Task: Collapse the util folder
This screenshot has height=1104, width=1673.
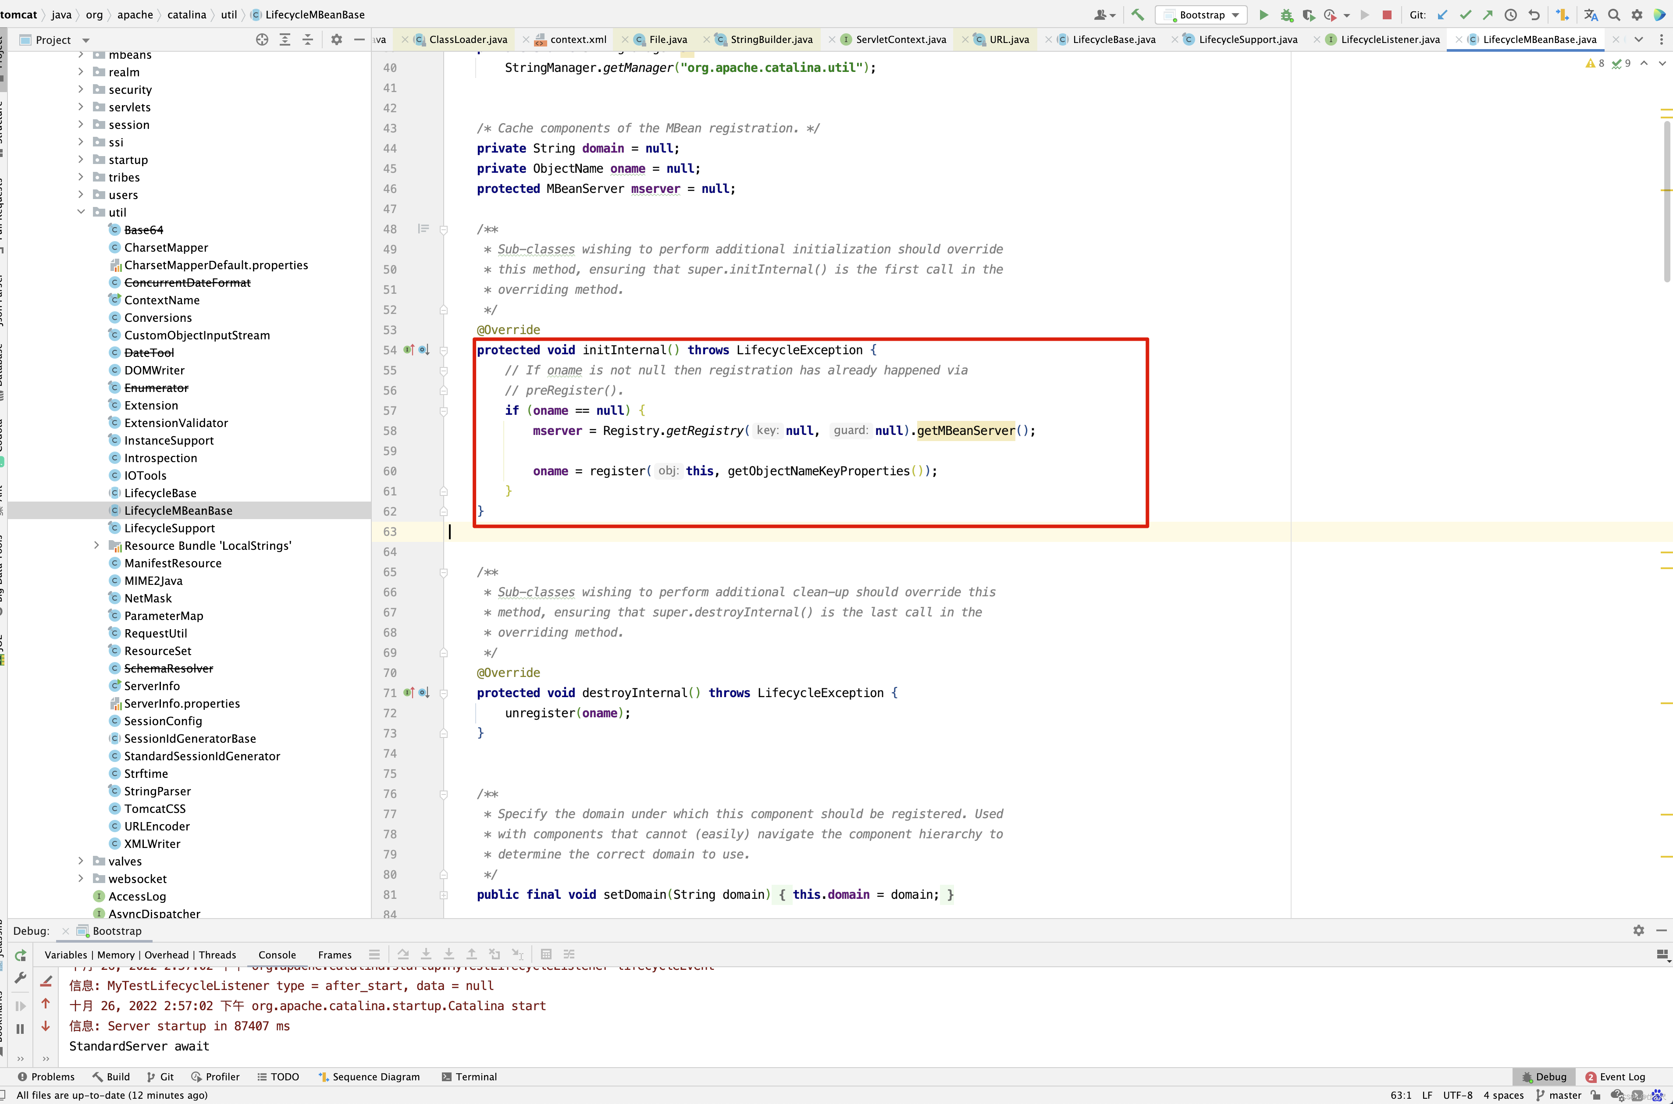Action: click(80, 212)
